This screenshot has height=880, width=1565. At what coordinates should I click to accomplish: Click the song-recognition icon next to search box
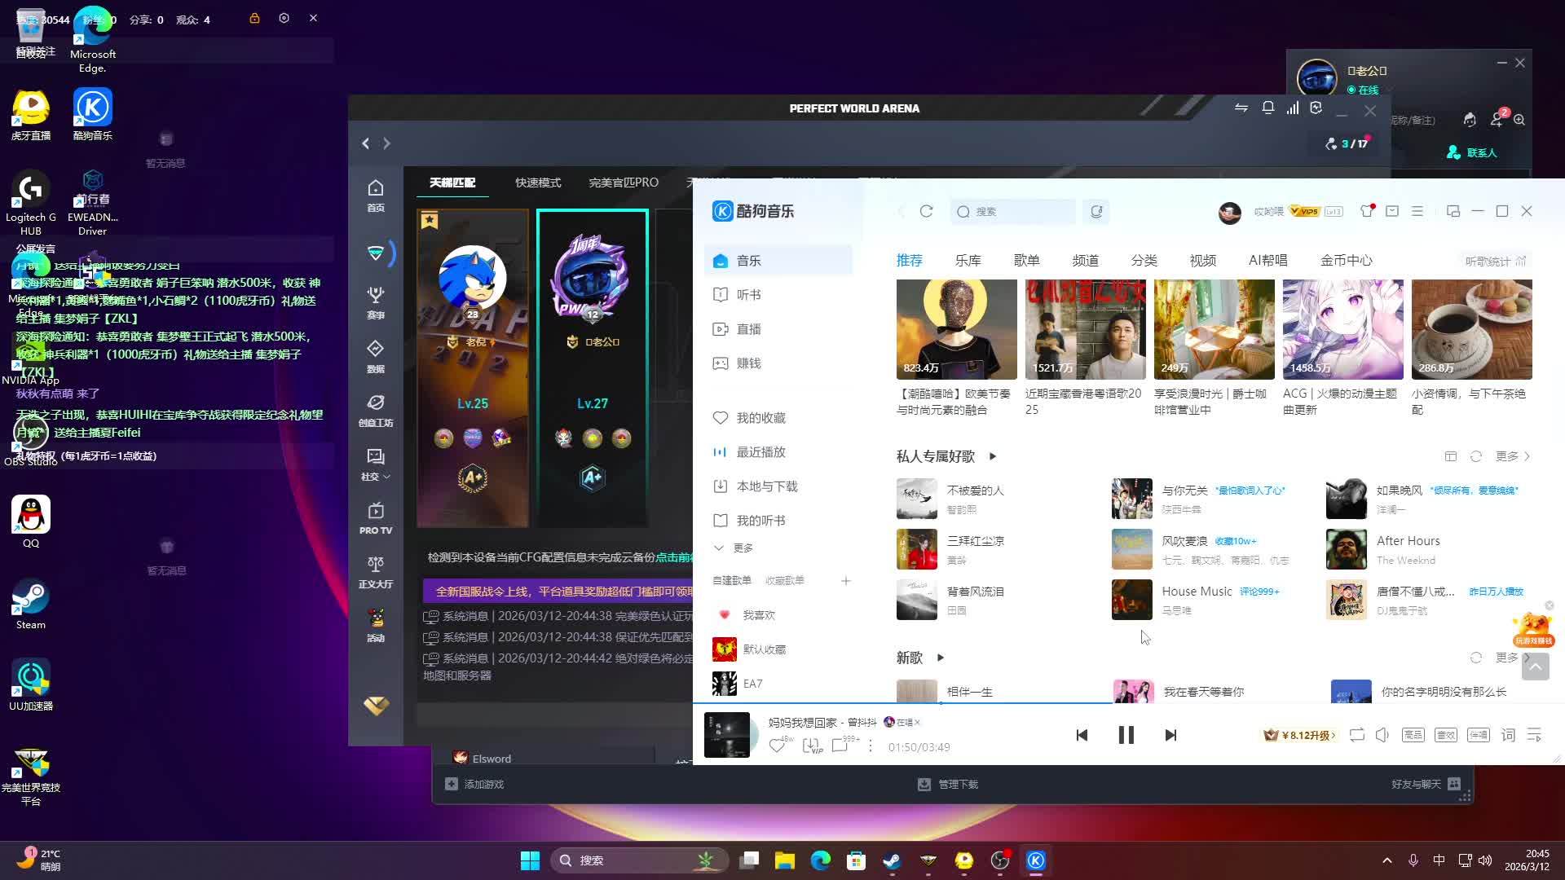(1096, 211)
